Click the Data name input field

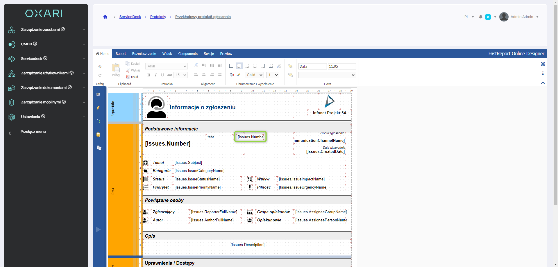pos(312,66)
